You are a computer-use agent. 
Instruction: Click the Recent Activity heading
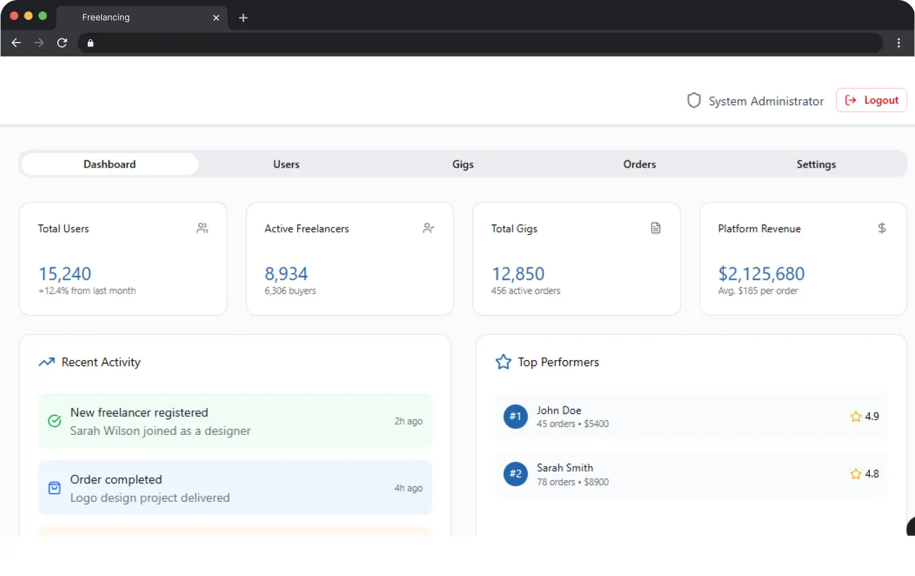[x=101, y=362]
